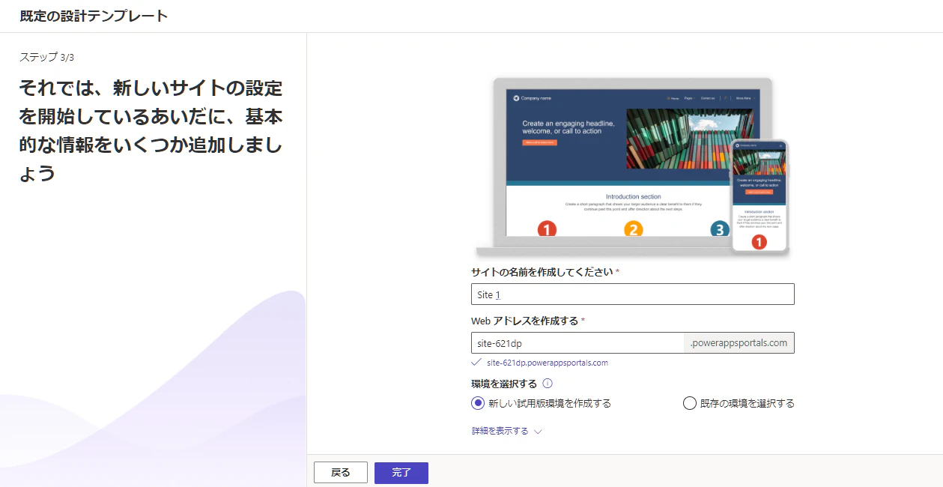Screen dimensions: 943x487
Task: Expand 詳細を表示する section
Action: click(506, 431)
